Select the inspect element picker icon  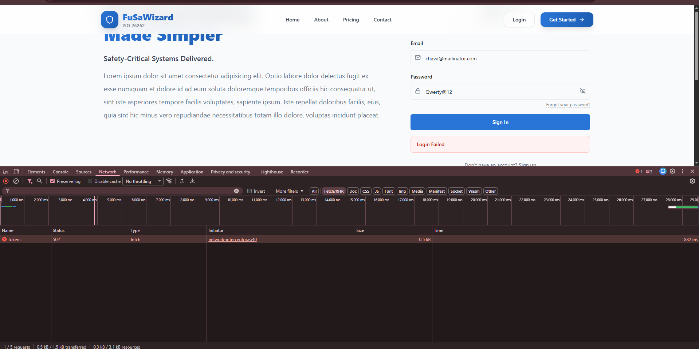[6, 172]
